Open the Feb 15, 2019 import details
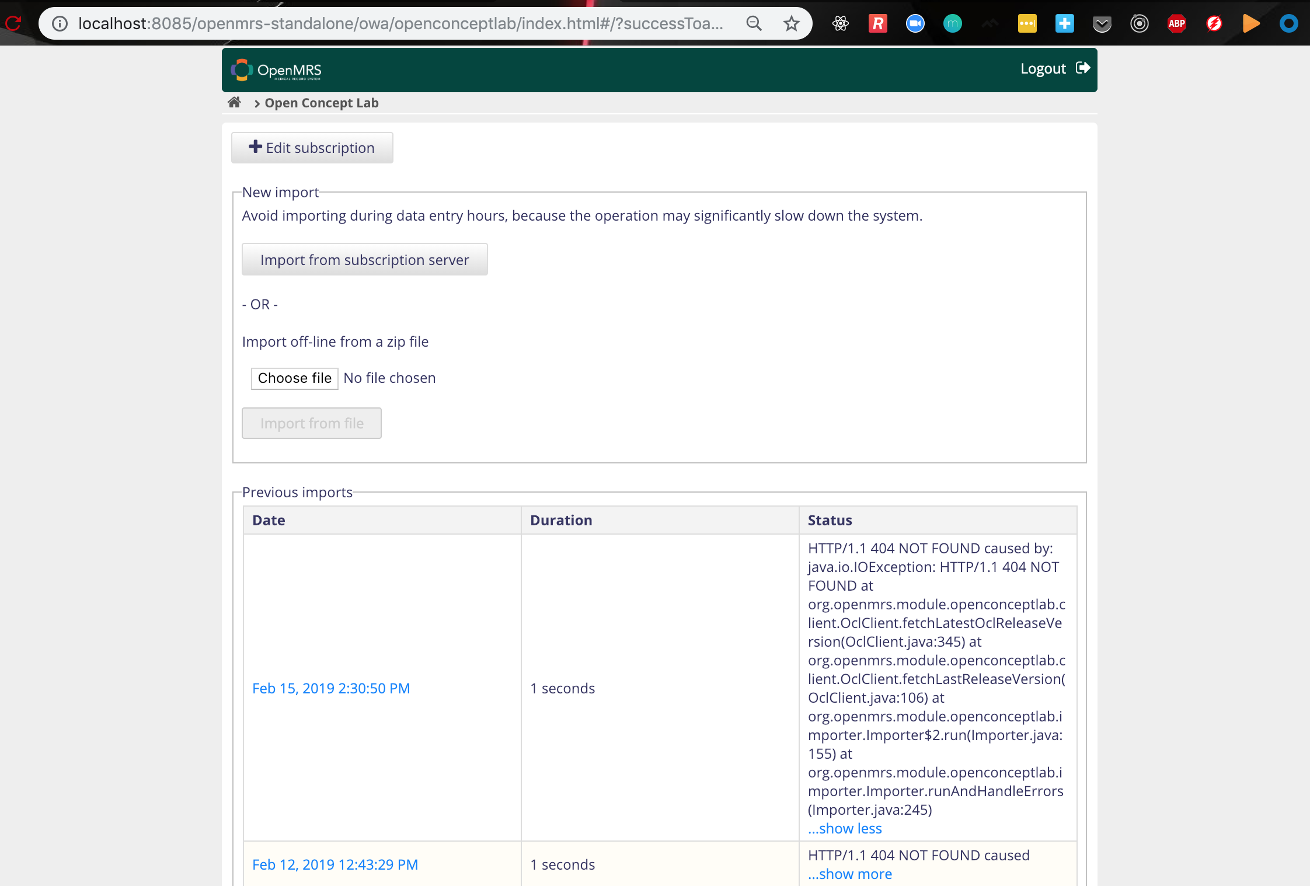Viewport: 1310px width, 886px height. pyautogui.click(x=331, y=688)
